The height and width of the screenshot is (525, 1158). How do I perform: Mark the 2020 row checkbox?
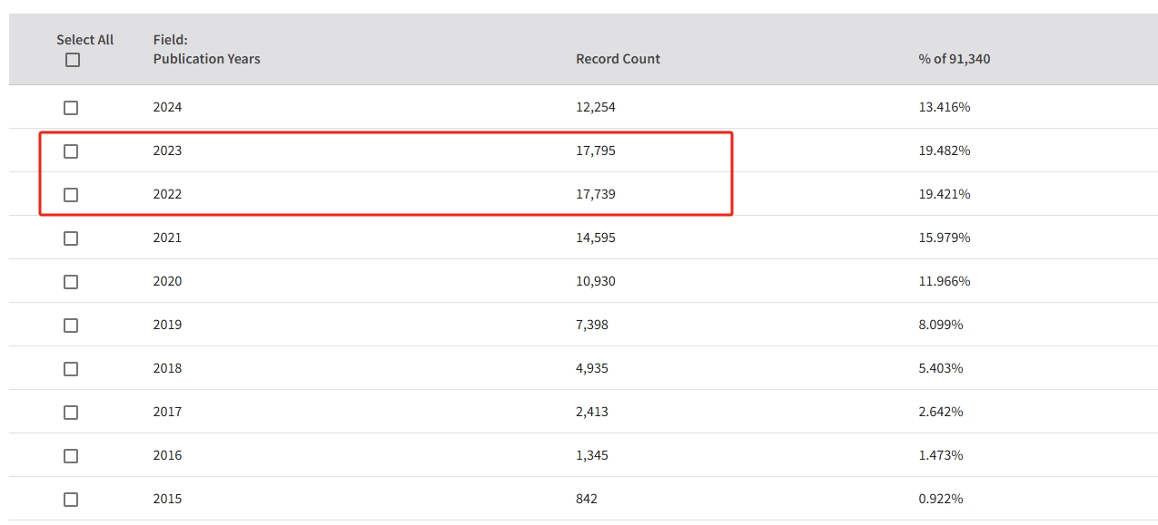[x=71, y=282]
